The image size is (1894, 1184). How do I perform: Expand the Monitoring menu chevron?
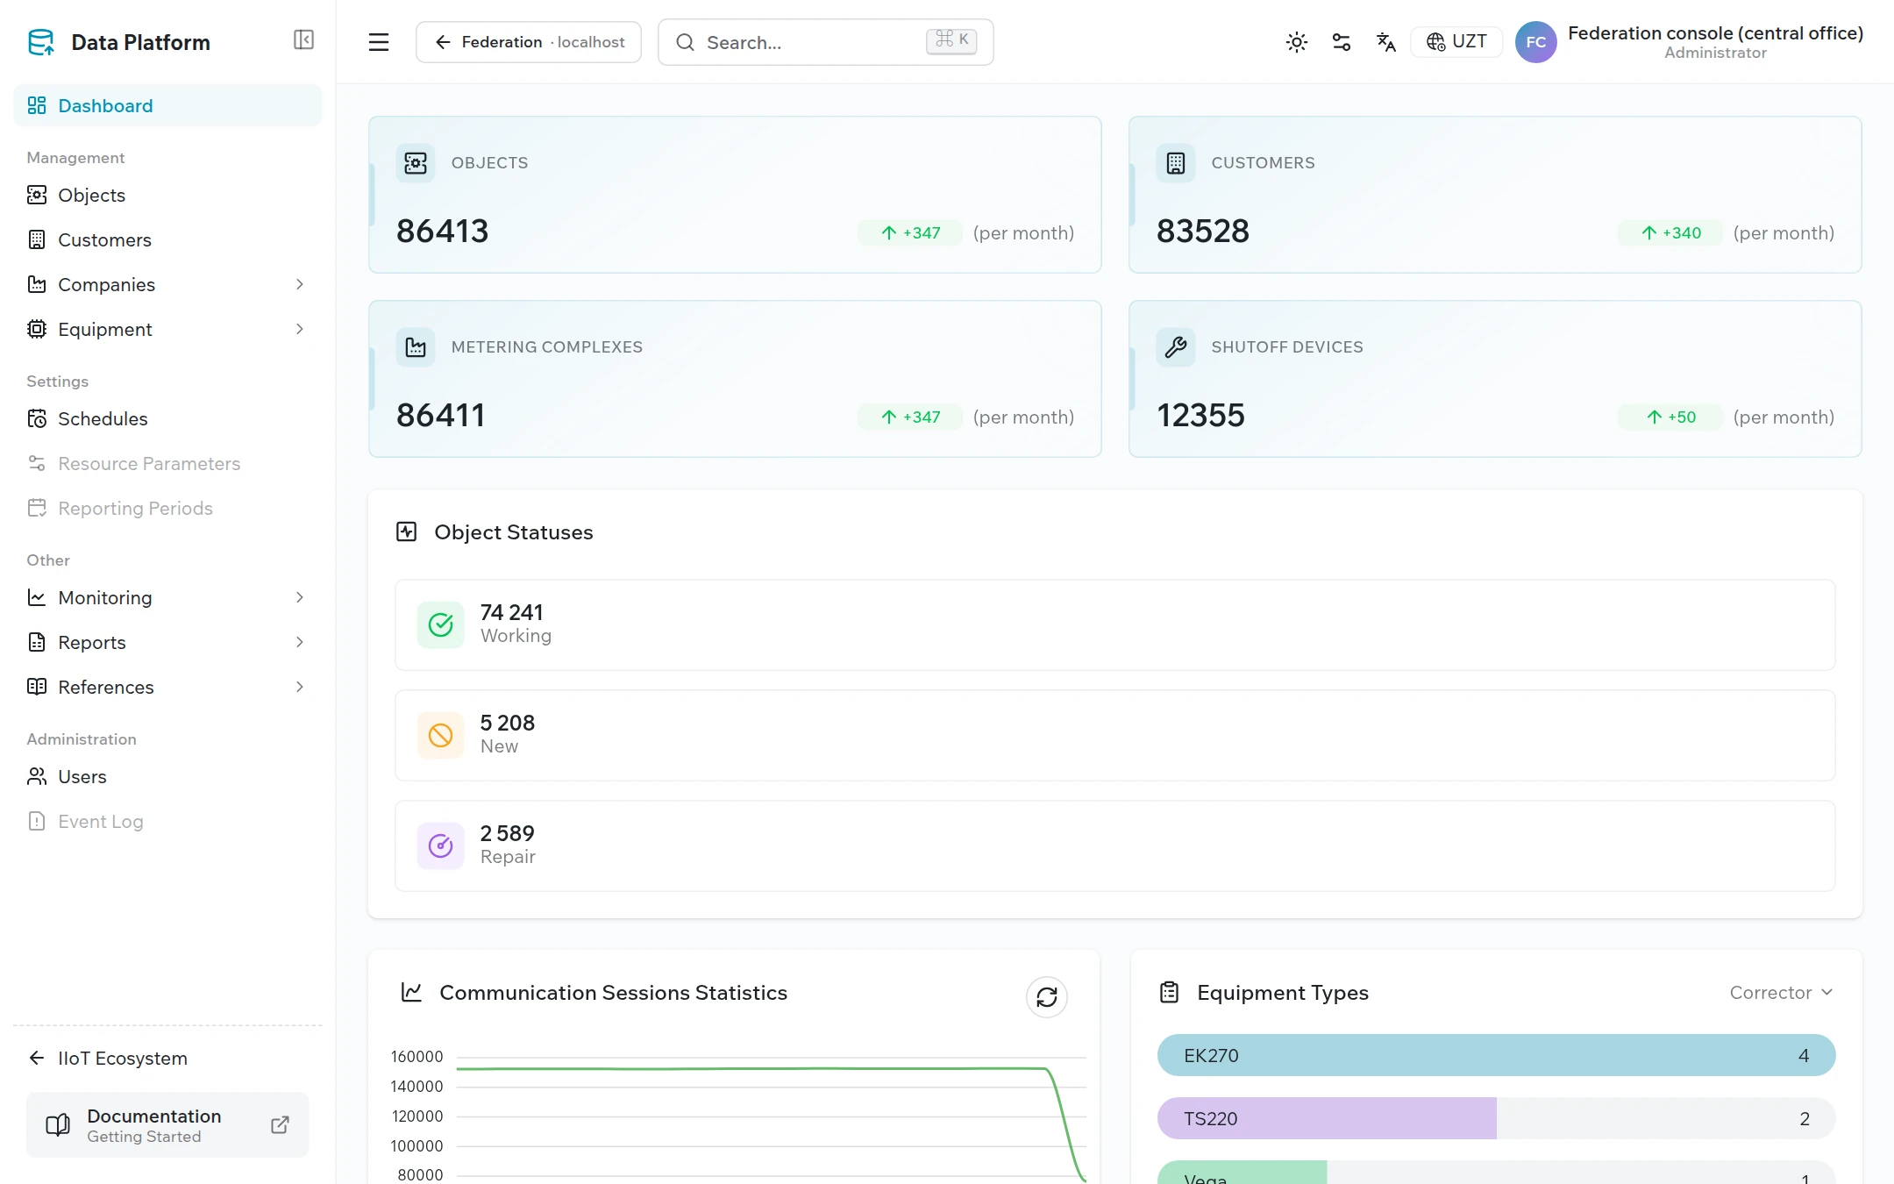tap(300, 597)
